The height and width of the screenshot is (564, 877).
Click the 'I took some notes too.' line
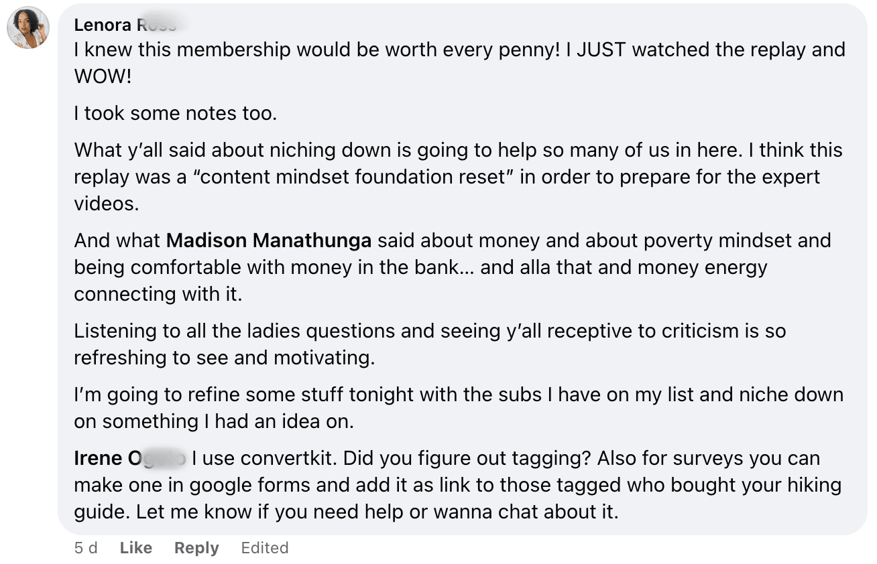point(175,113)
